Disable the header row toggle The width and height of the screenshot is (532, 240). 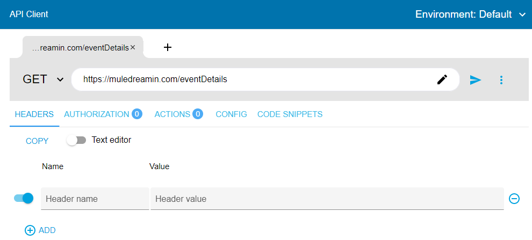pos(24,198)
